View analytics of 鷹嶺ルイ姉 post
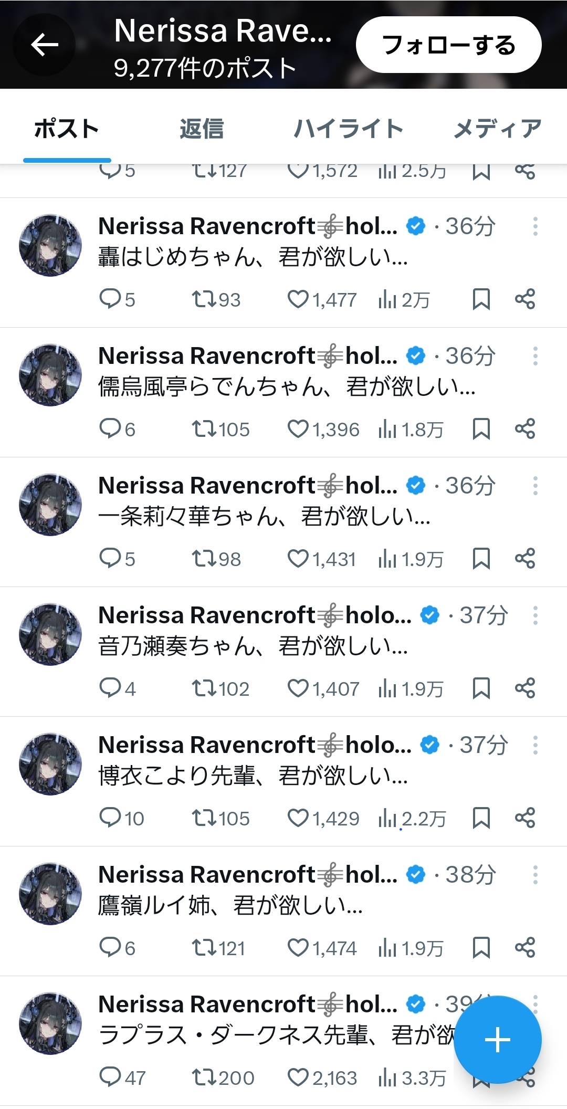The width and height of the screenshot is (567, 1109). click(x=387, y=948)
